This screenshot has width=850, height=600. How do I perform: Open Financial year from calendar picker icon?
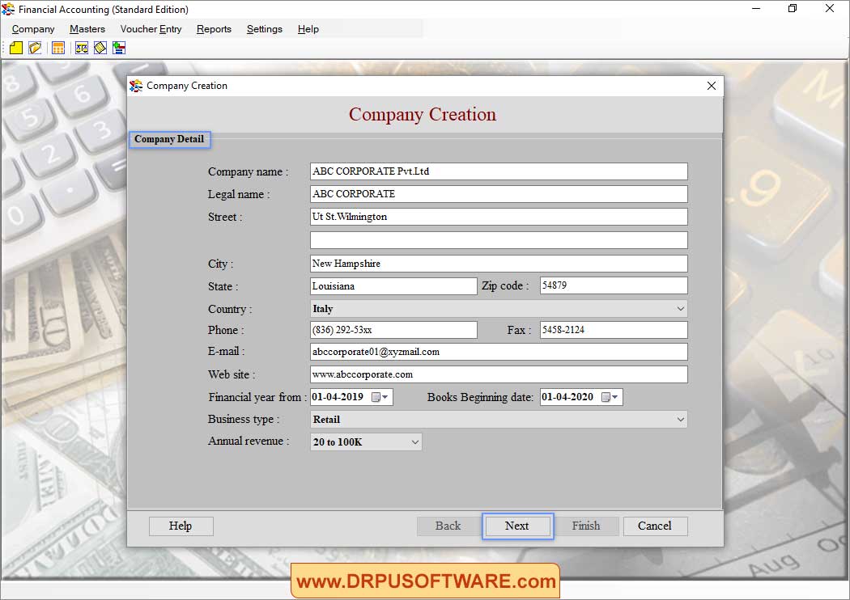click(x=380, y=397)
